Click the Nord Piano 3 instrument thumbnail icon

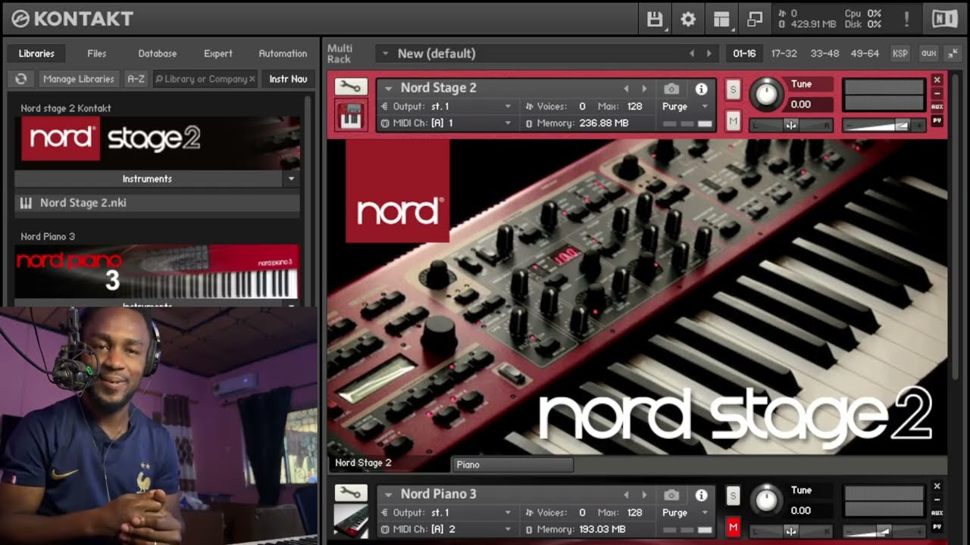pos(351,521)
